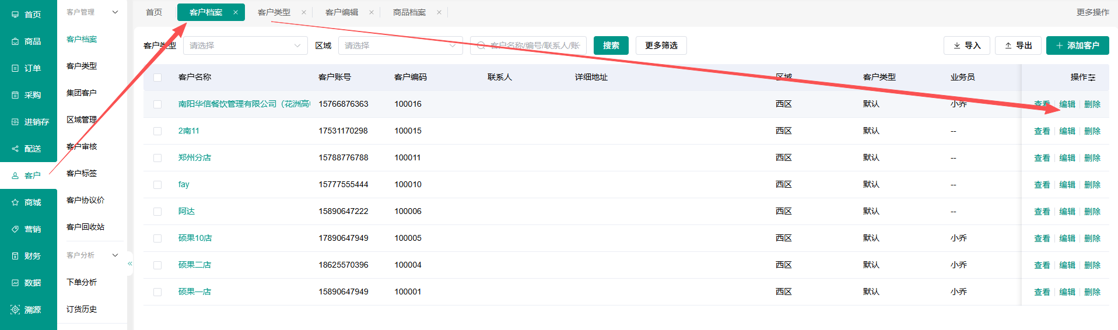
Task: Click the 更多筛选 button
Action: [661, 45]
